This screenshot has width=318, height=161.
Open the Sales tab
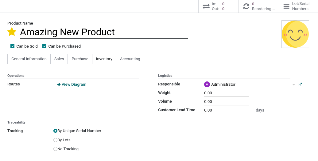[x=59, y=59]
